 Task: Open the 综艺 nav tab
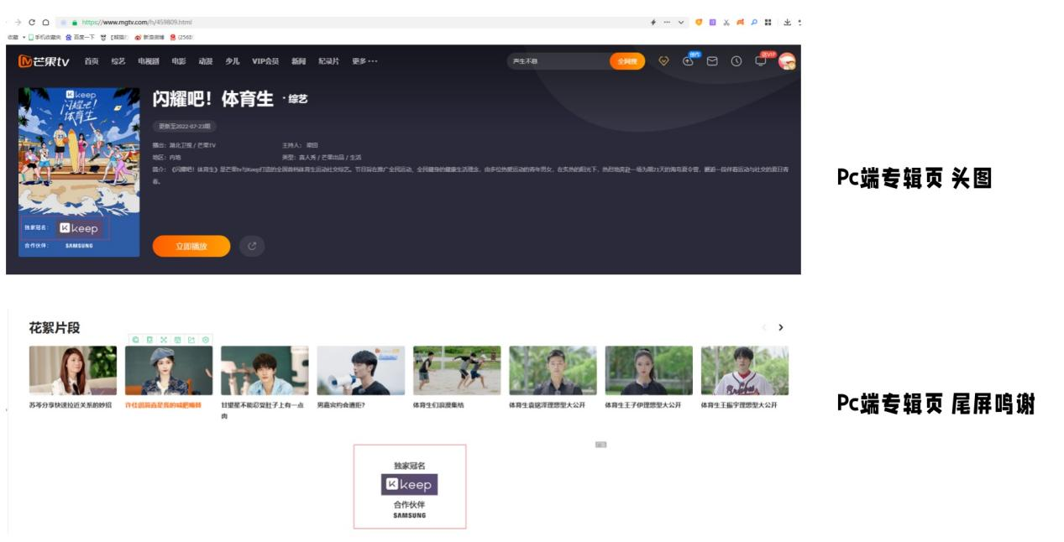[118, 61]
